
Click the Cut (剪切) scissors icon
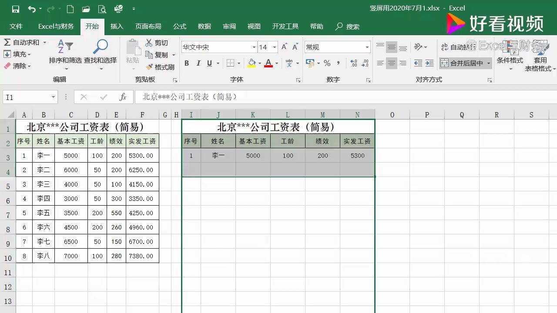click(149, 43)
